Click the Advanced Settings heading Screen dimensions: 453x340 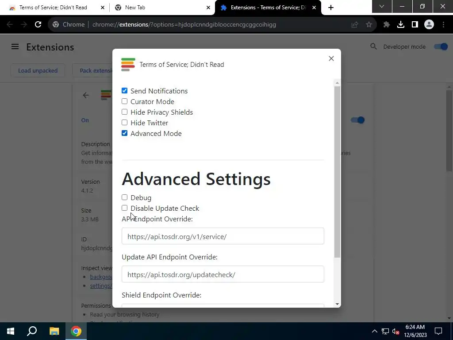pos(196,179)
